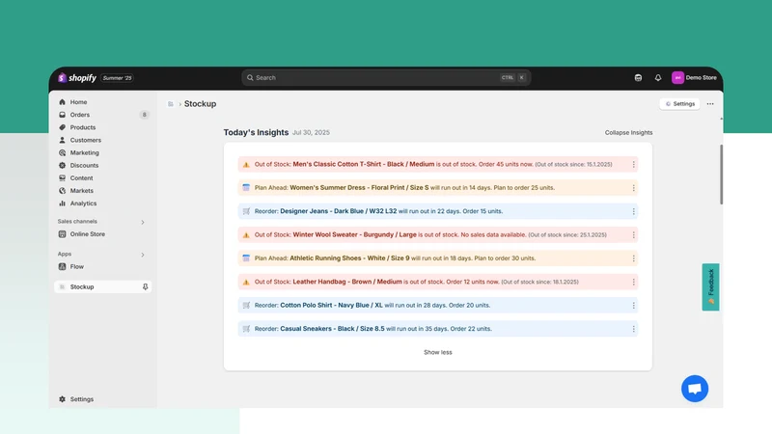Open options menu for Women's Summer Dress

pyautogui.click(x=633, y=188)
